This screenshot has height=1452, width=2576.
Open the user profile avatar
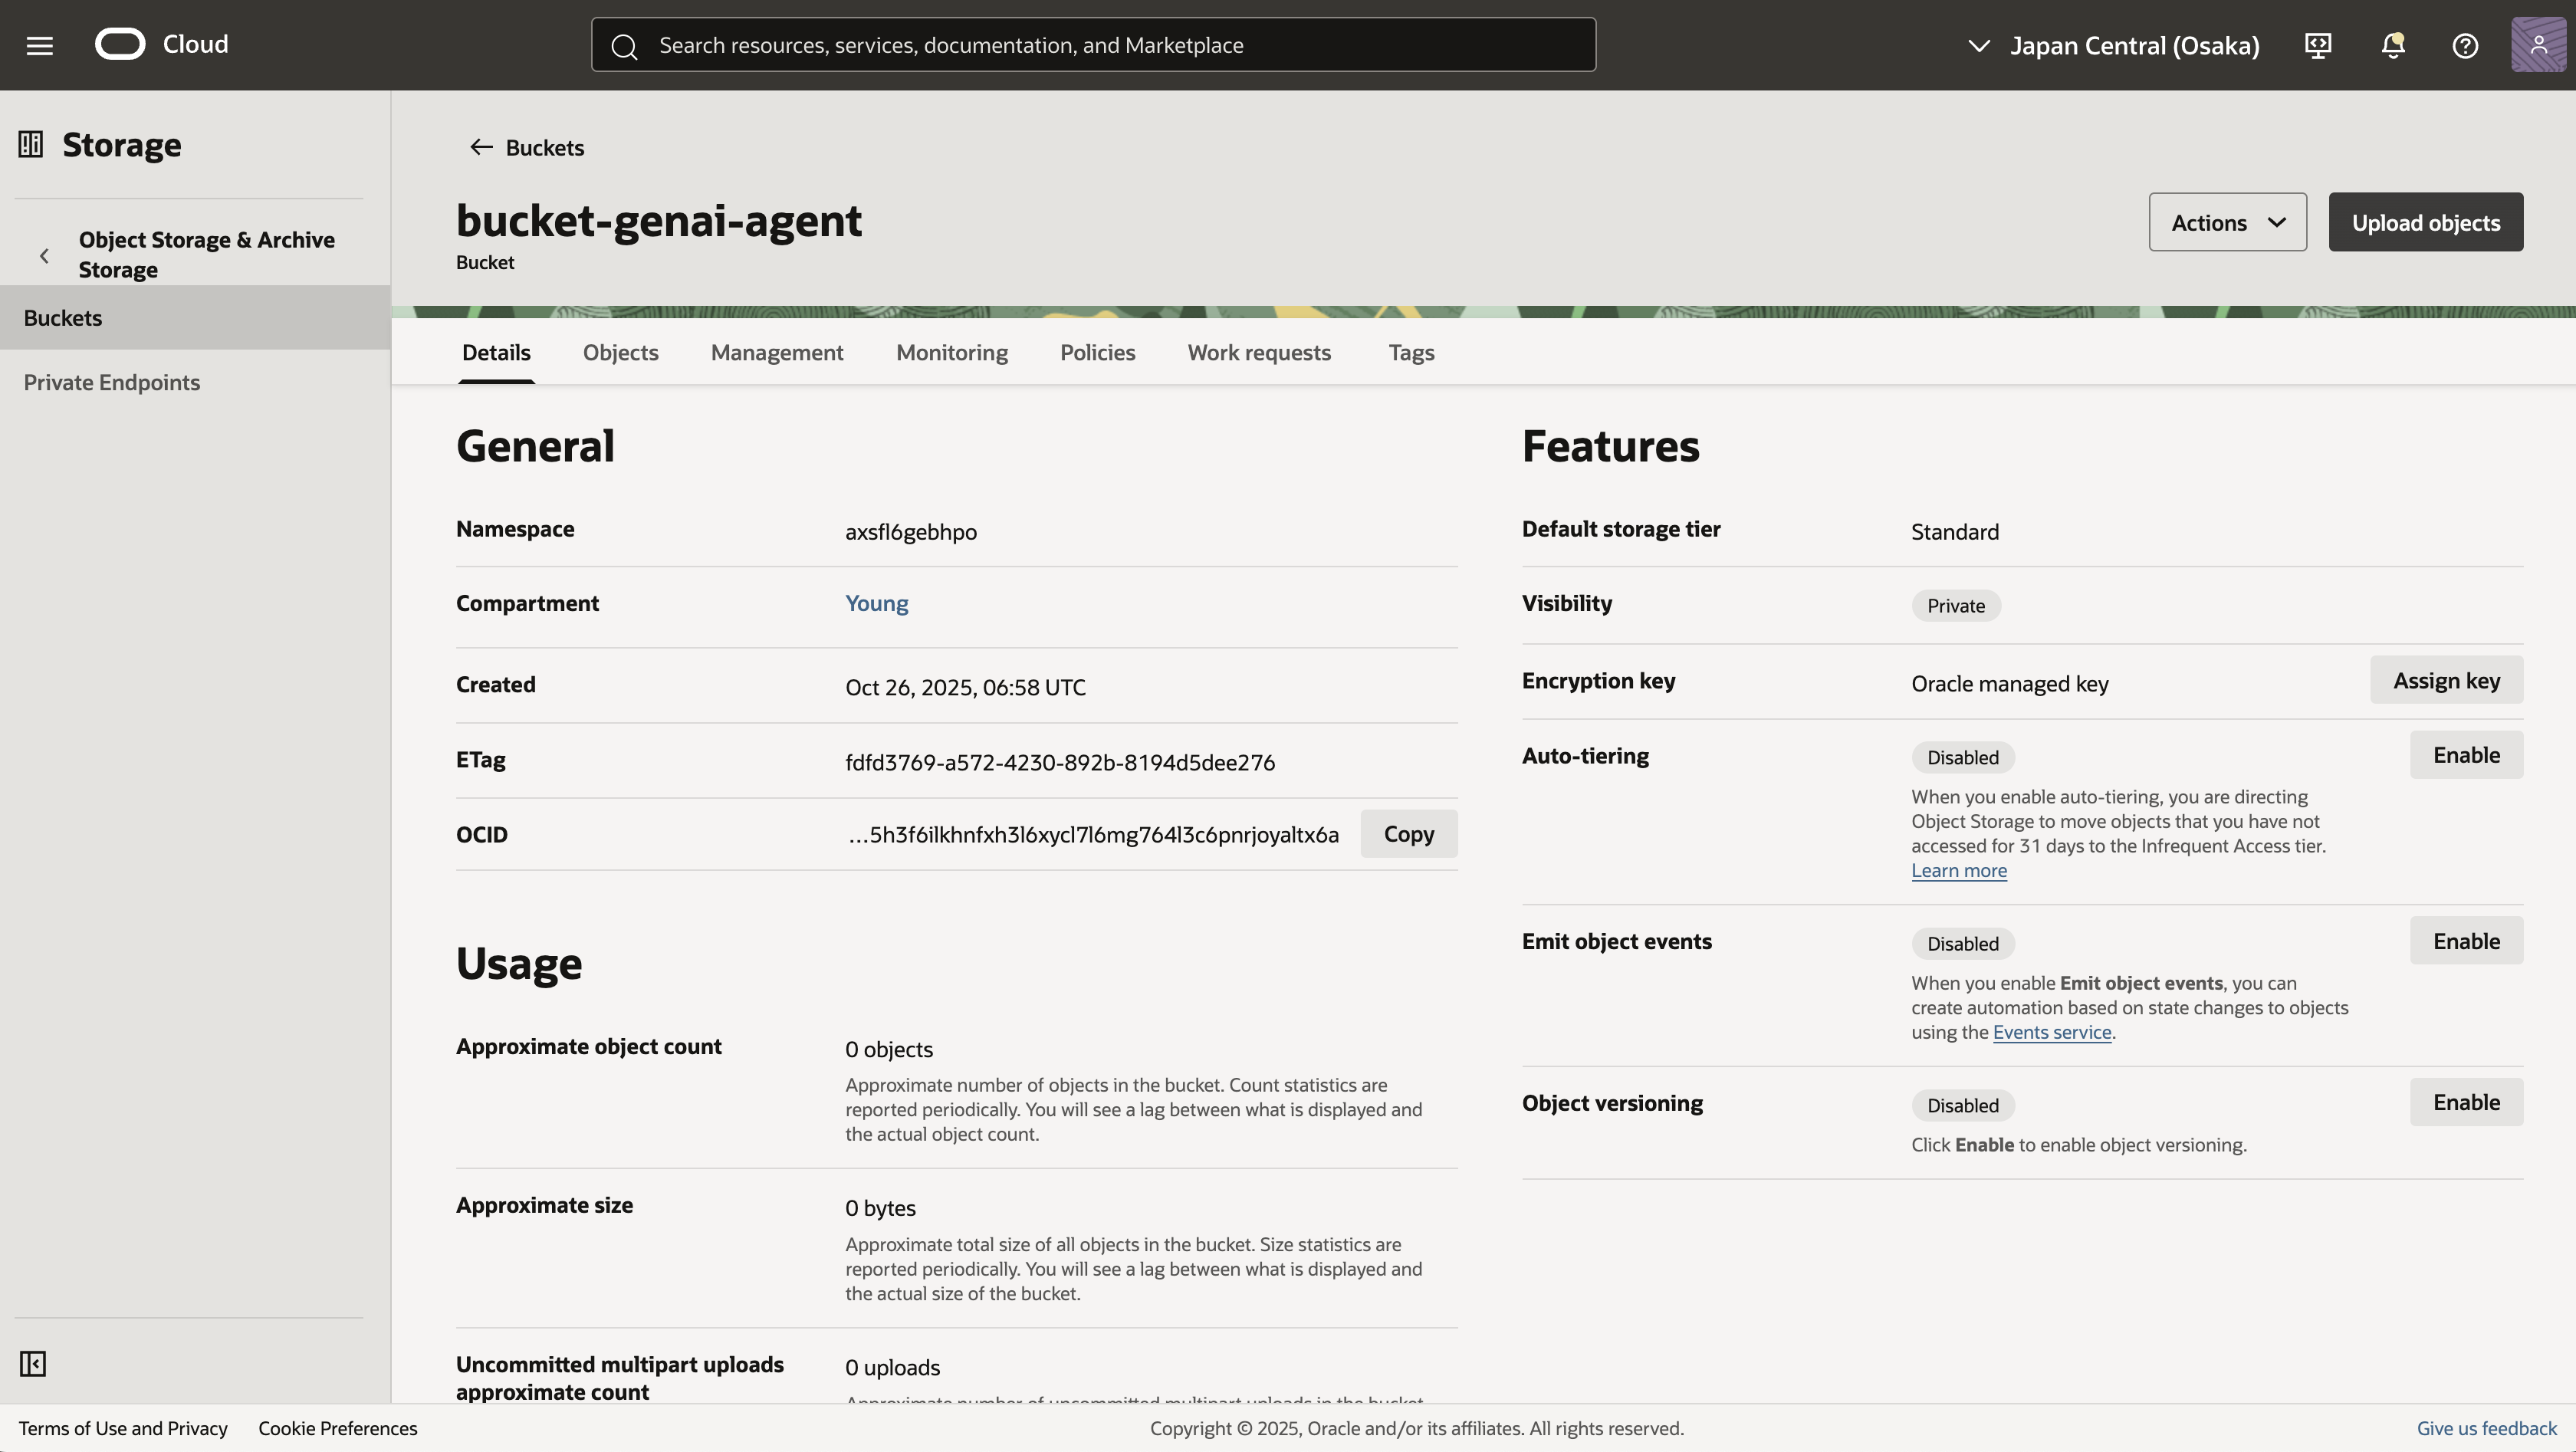click(x=2538, y=45)
